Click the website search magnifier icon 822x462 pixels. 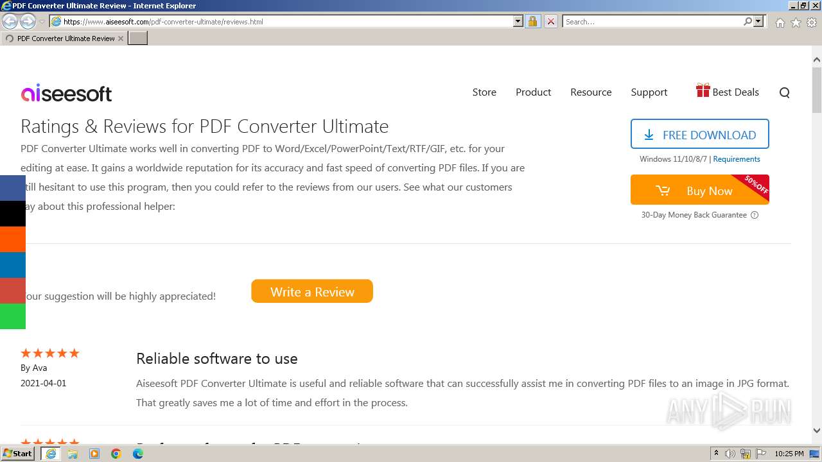pyautogui.click(x=784, y=93)
